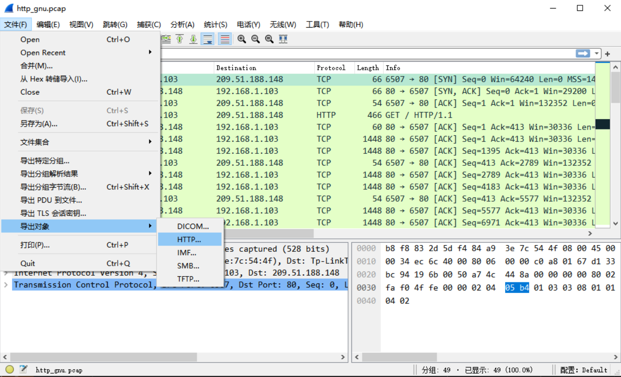621x377 pixels.
Task: Reset zoom to normal size icon
Action: (269, 39)
